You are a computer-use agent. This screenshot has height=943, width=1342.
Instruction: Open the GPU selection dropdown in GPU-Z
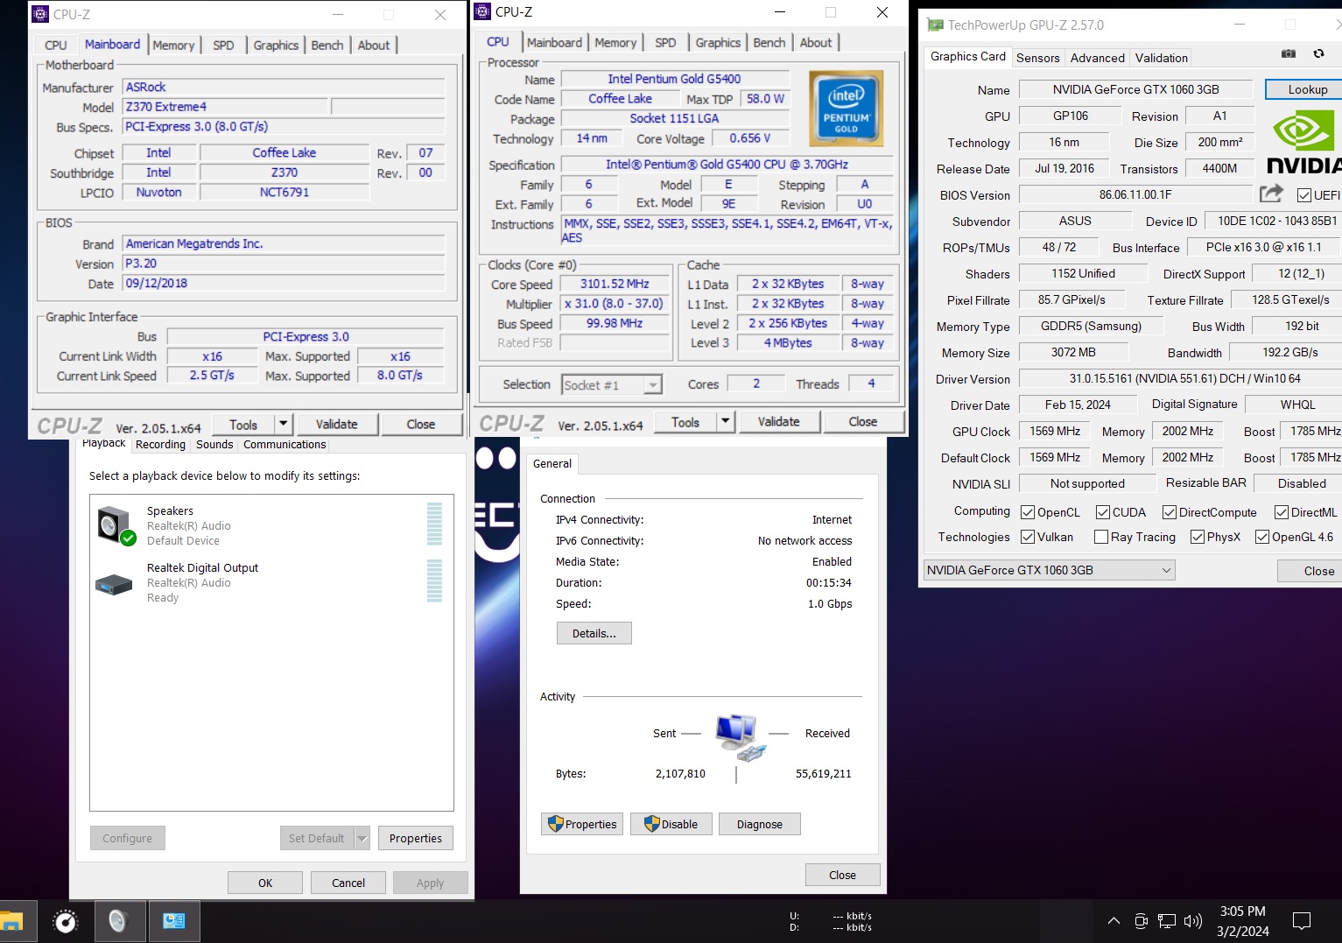point(1049,570)
